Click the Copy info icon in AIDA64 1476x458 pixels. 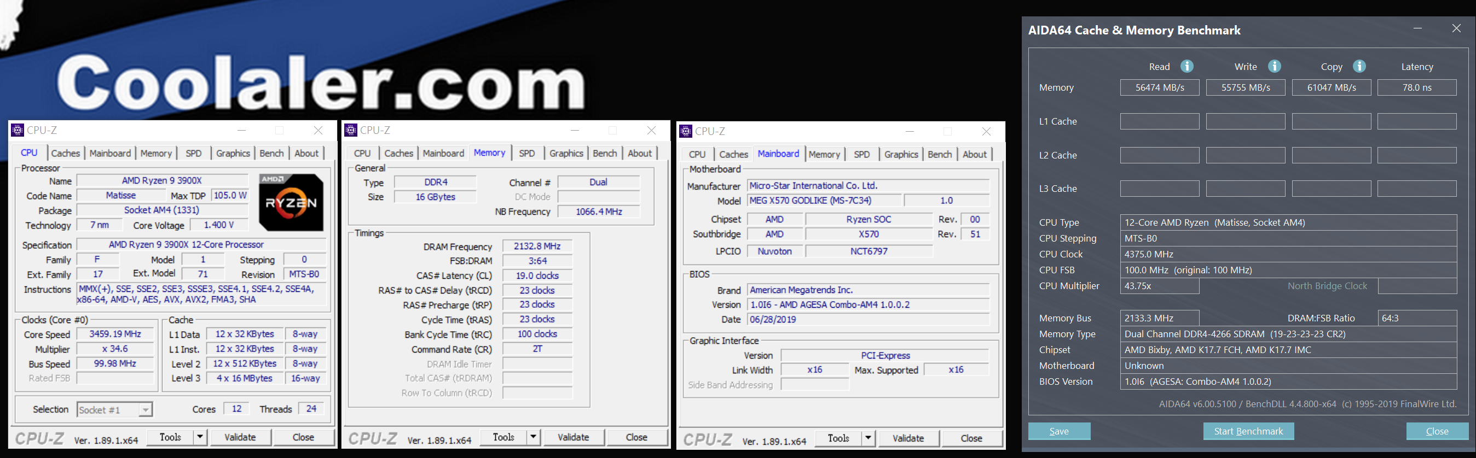point(1359,67)
